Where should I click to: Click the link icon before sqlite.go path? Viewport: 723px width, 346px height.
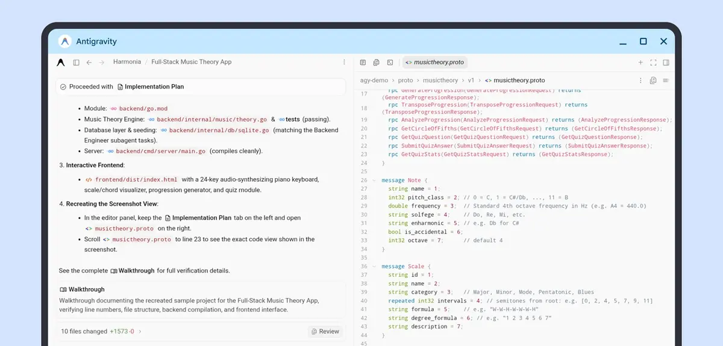pos(163,130)
